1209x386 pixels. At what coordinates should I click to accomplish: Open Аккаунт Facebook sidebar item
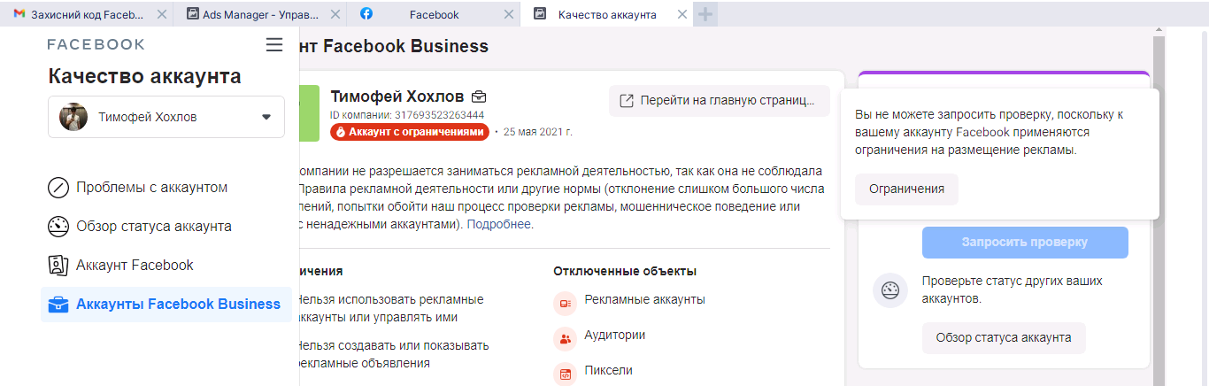point(166,265)
